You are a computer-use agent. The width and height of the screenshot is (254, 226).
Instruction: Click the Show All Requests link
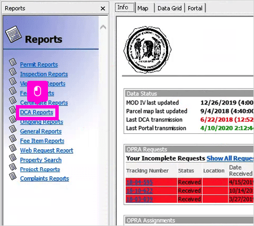230,158
